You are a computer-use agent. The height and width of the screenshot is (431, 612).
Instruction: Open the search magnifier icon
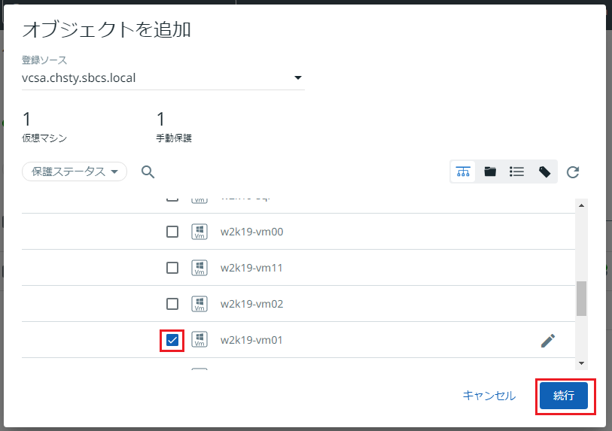[x=148, y=172]
